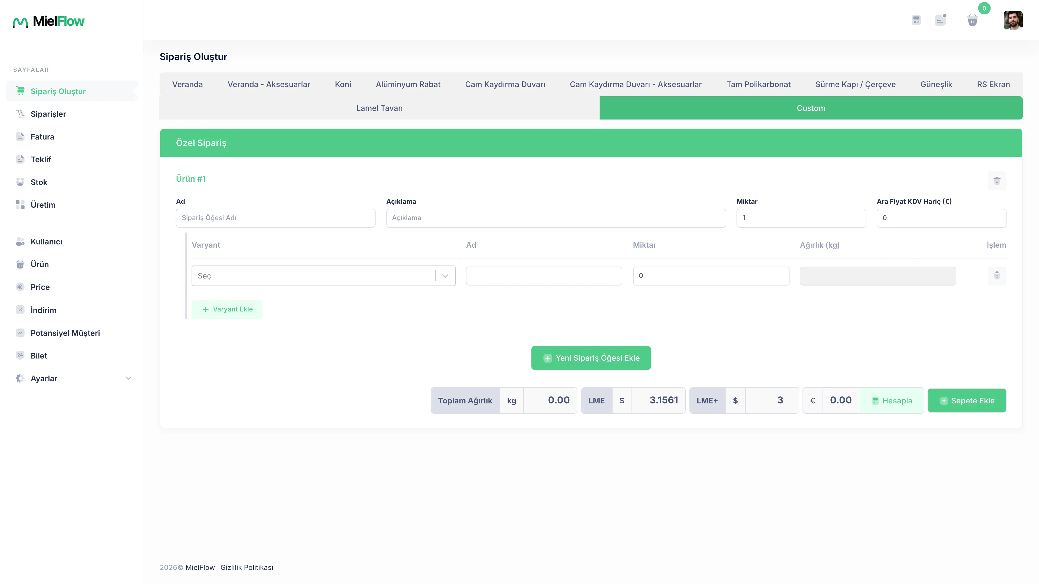The width and height of the screenshot is (1039, 584).
Task: Click the Ürün #1 heading
Action: 191,179
